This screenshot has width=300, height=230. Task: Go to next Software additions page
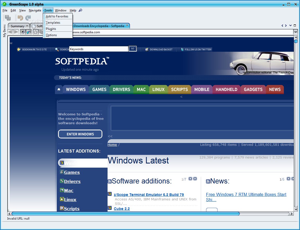click(195, 179)
